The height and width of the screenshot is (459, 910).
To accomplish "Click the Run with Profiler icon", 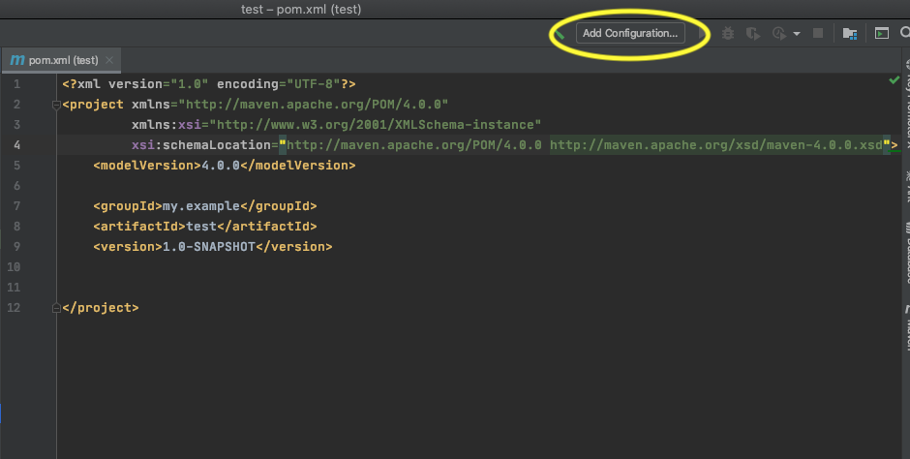I will (x=779, y=34).
